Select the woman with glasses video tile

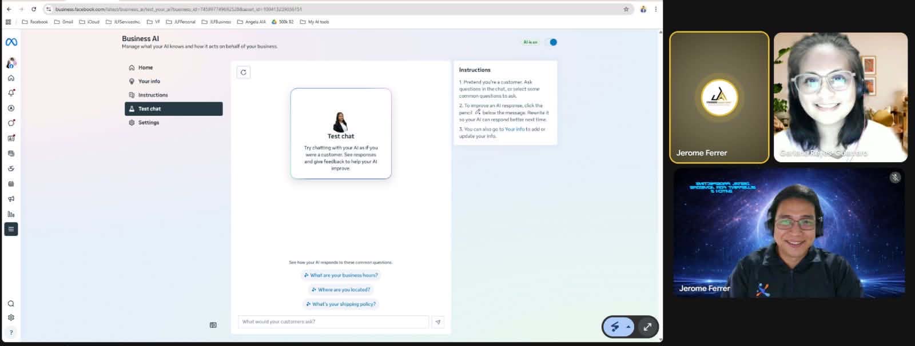[841, 97]
